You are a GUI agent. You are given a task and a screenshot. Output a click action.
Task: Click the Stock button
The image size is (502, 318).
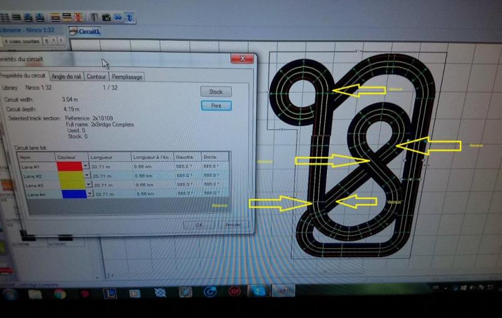coord(216,92)
